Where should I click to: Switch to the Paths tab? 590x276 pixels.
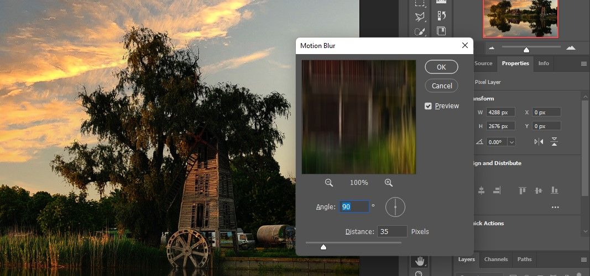click(x=524, y=259)
